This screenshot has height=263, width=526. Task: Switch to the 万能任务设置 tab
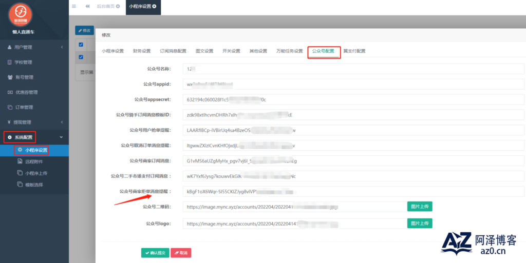[290, 51]
